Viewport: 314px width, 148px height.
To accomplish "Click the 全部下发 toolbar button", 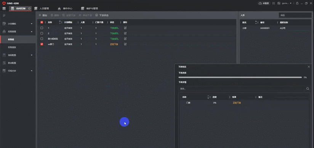I will [69, 15].
